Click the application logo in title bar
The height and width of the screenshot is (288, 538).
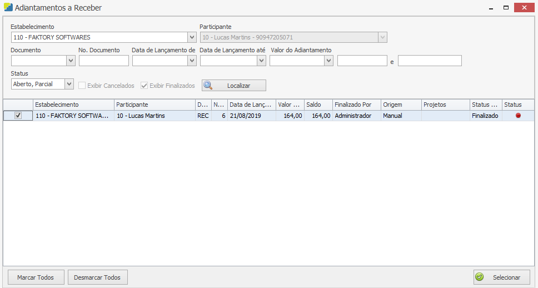[8, 8]
